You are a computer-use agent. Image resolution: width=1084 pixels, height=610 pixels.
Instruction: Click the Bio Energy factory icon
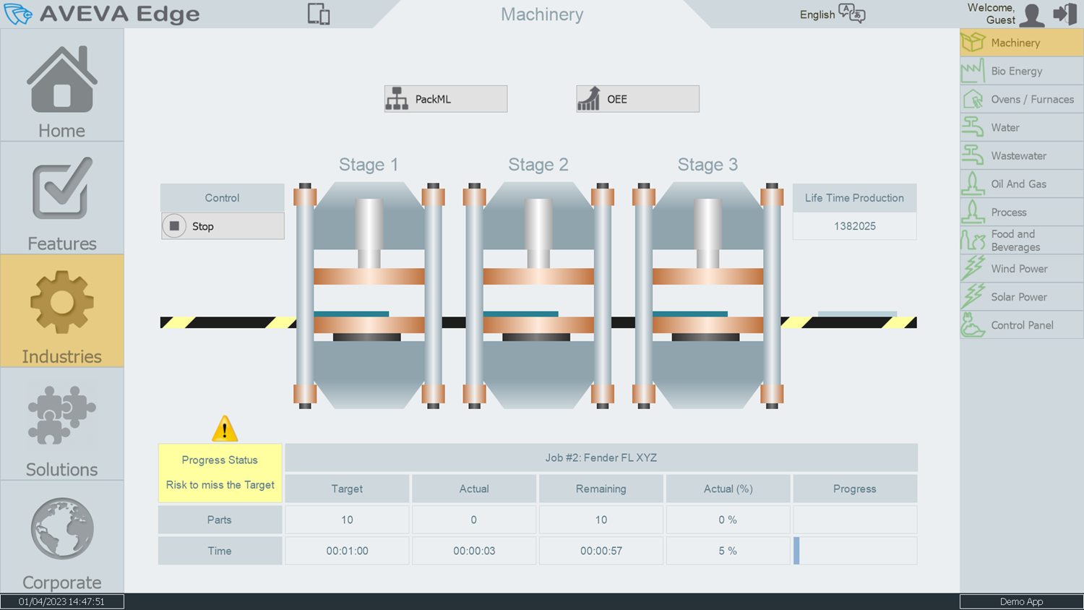pyautogui.click(x=973, y=71)
